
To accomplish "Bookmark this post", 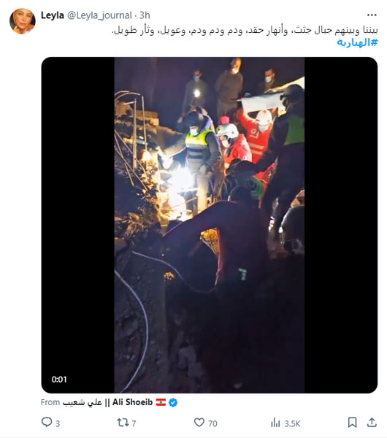I will point(352,423).
